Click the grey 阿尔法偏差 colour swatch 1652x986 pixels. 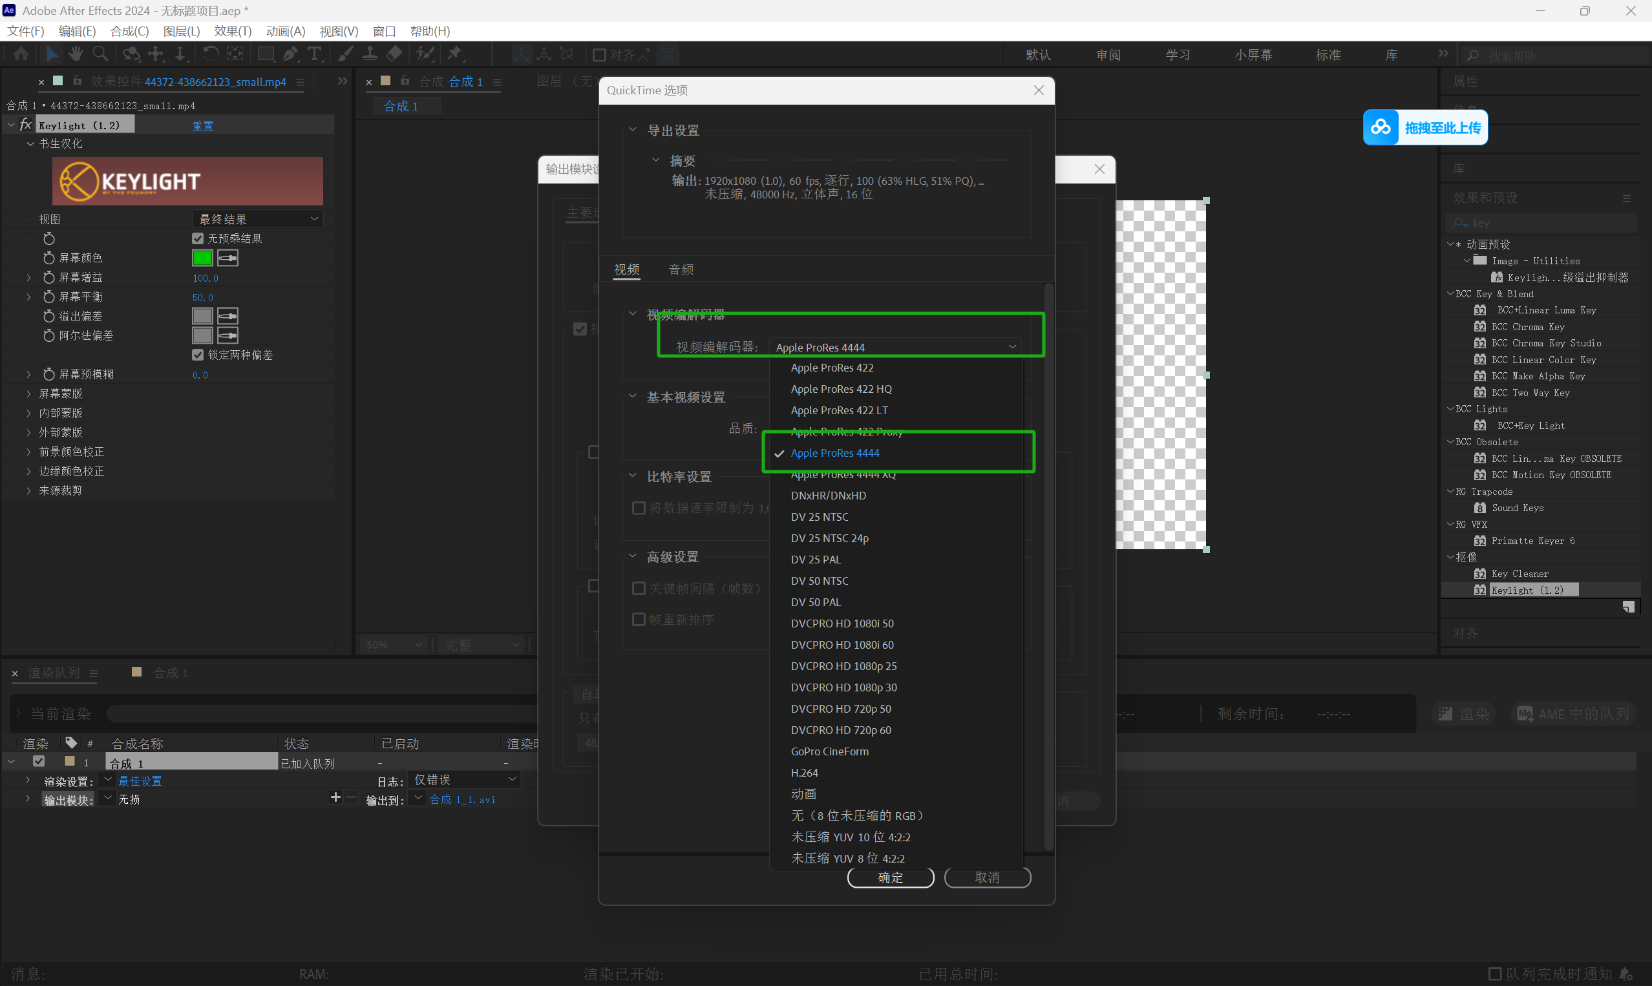tap(202, 335)
